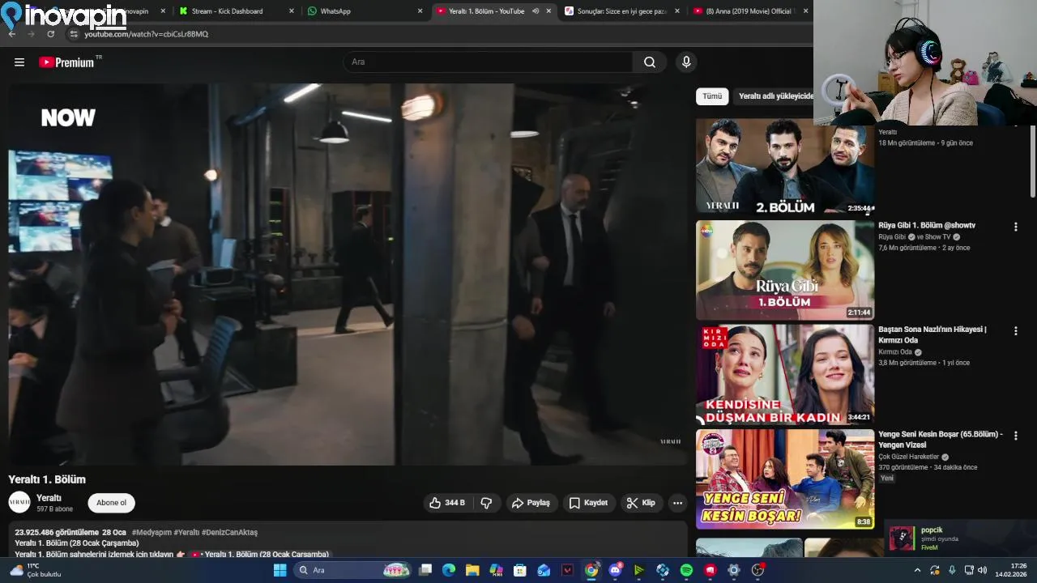Select 'Yeraltı adlı yükleyiciden' filter chip
This screenshot has height=583, width=1037.
coord(775,96)
